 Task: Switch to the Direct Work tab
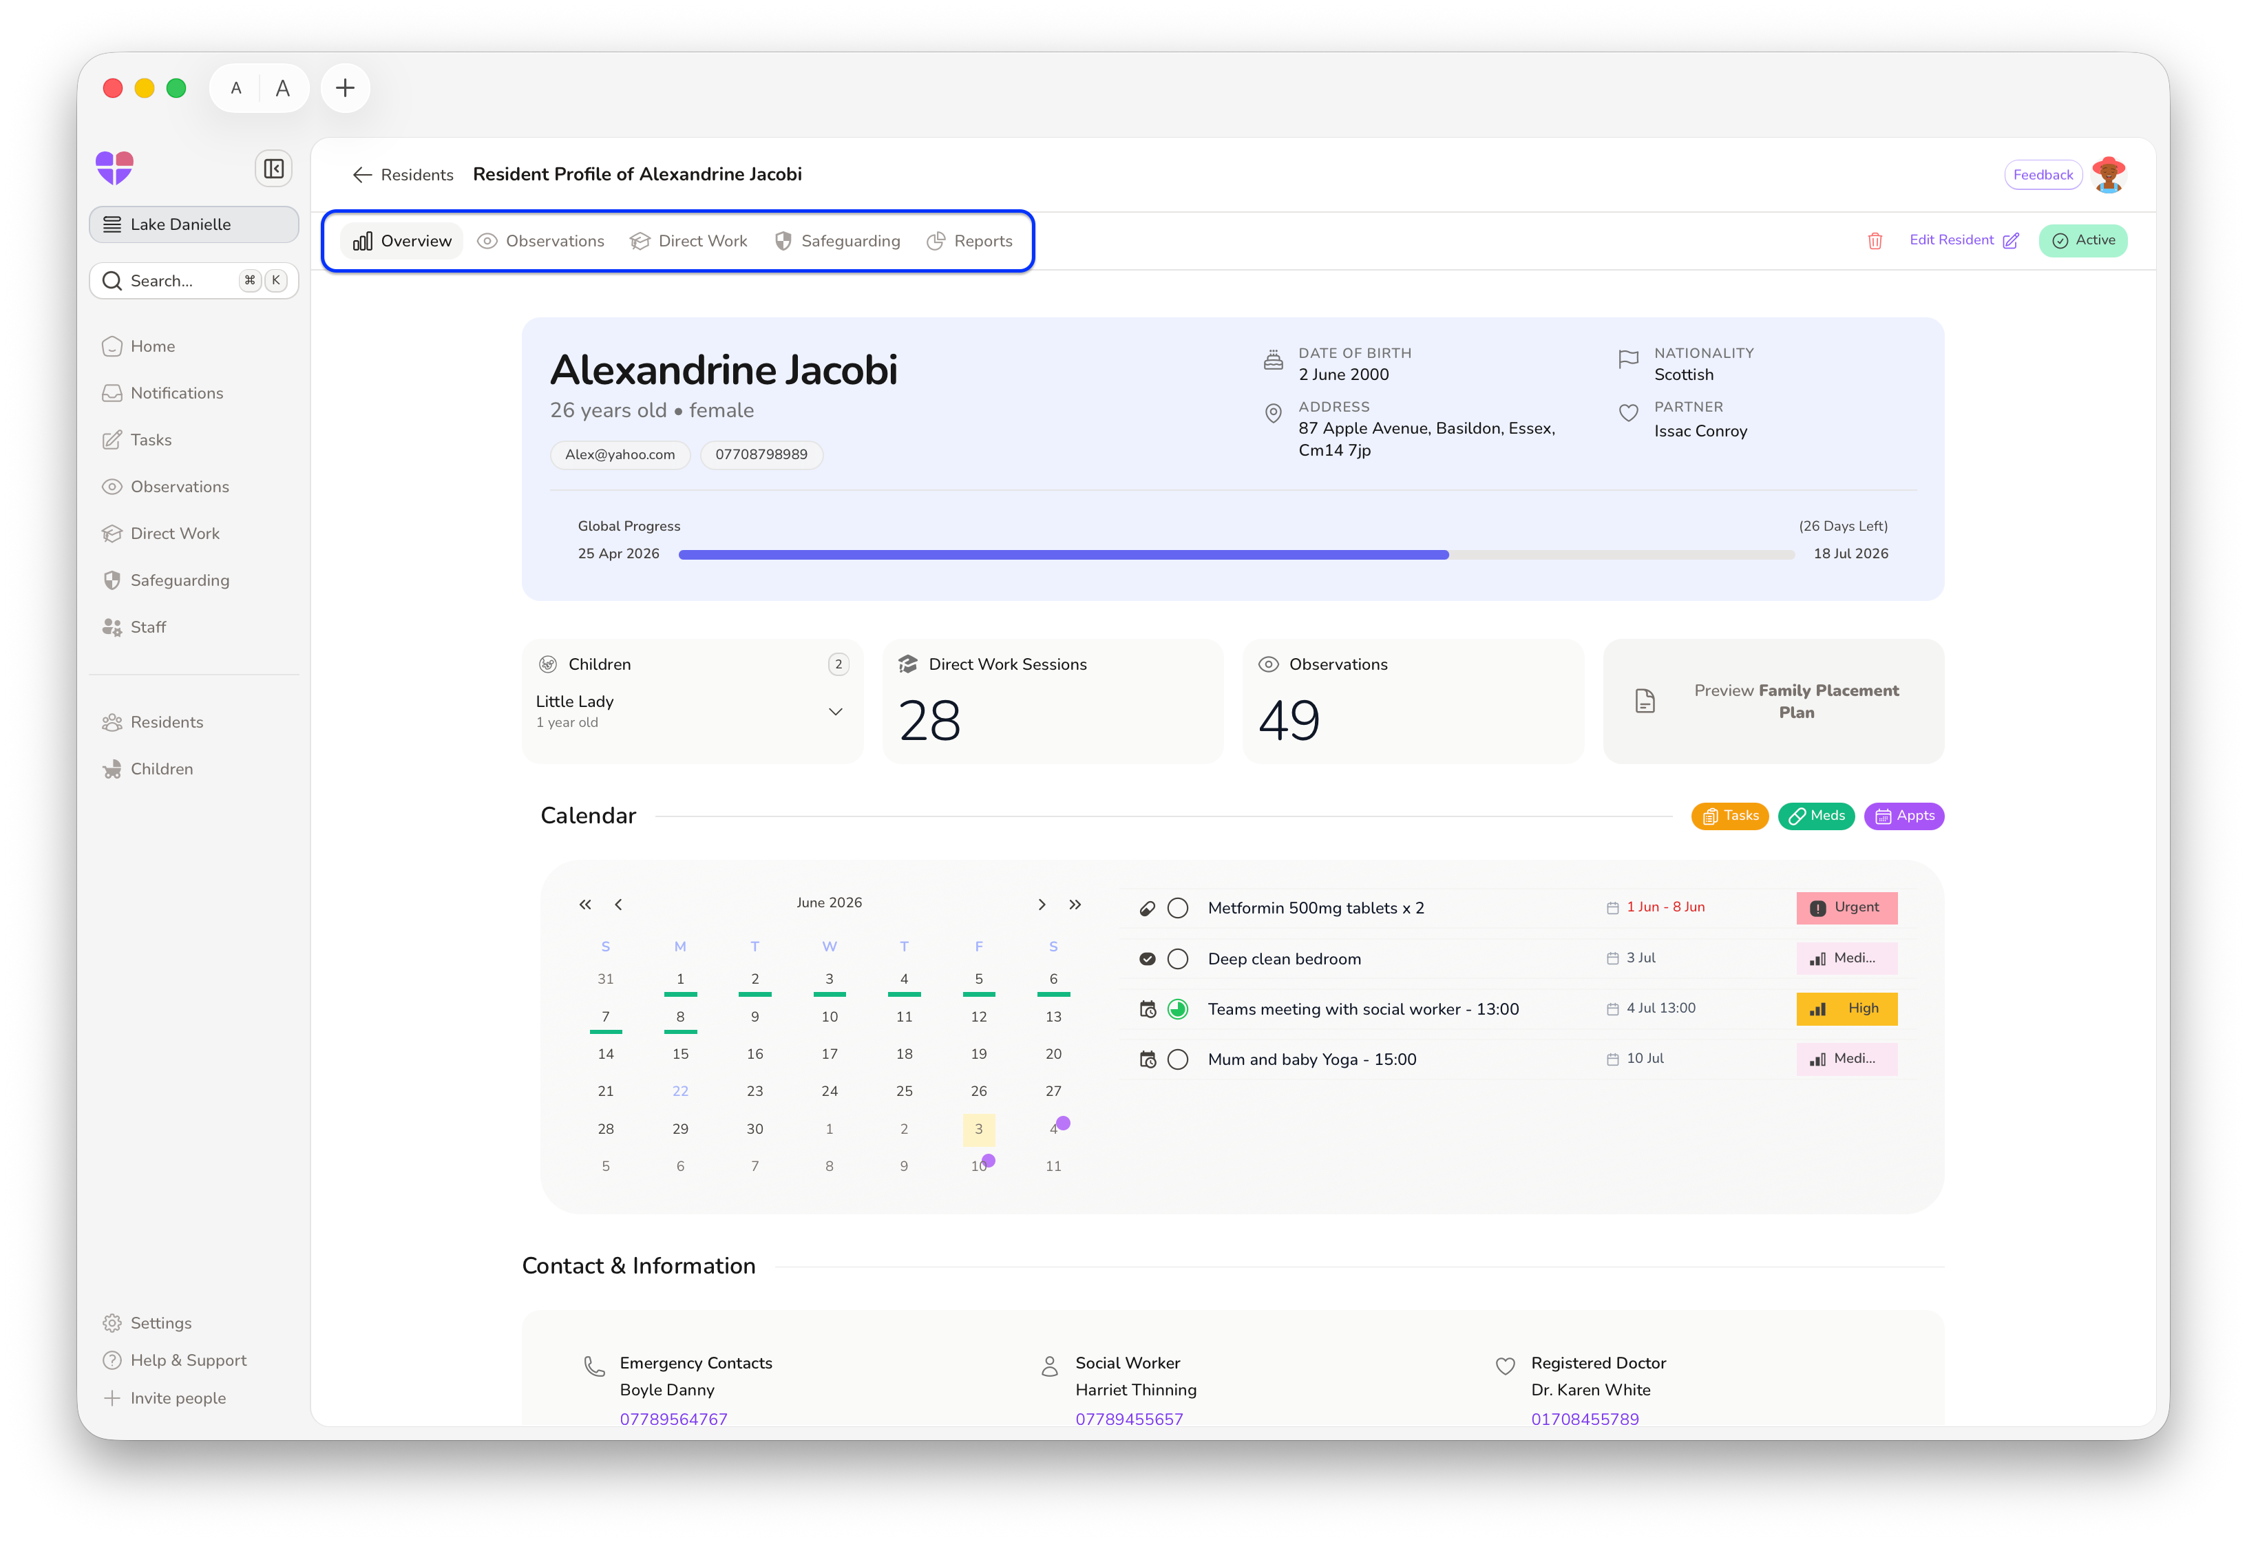(688, 242)
